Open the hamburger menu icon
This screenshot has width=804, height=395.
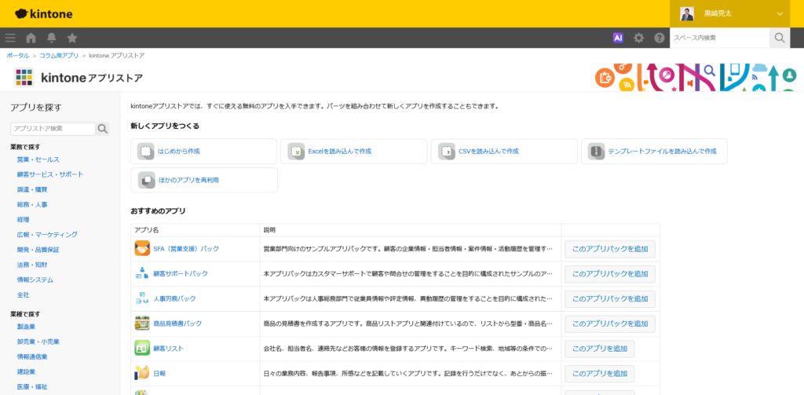coord(10,38)
